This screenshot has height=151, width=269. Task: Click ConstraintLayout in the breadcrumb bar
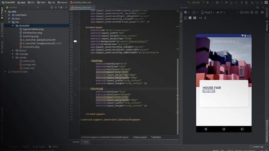[x=105, y=137]
